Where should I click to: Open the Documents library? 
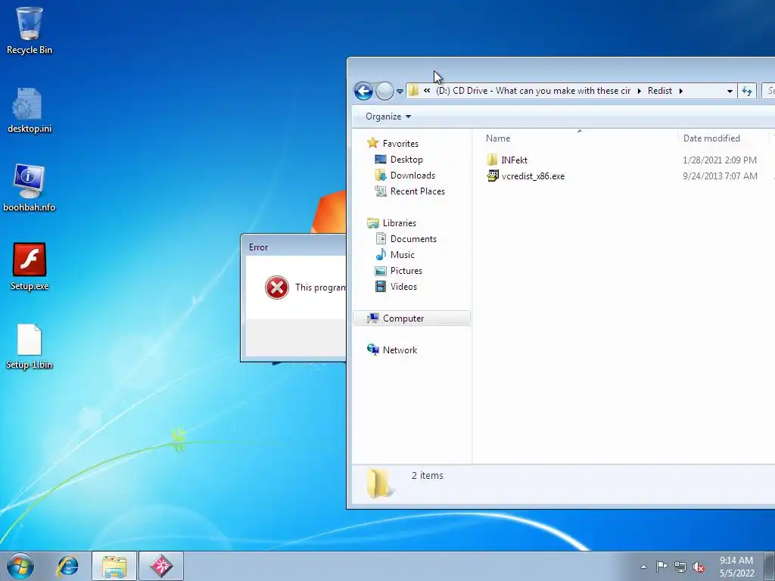click(x=413, y=238)
